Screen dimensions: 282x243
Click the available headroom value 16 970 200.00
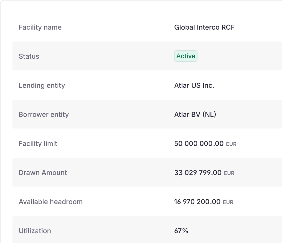coord(197,202)
